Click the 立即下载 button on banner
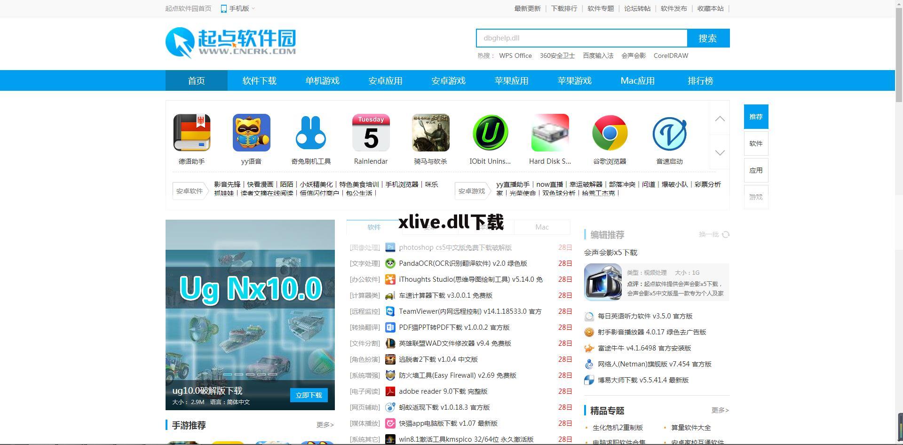 (x=309, y=395)
